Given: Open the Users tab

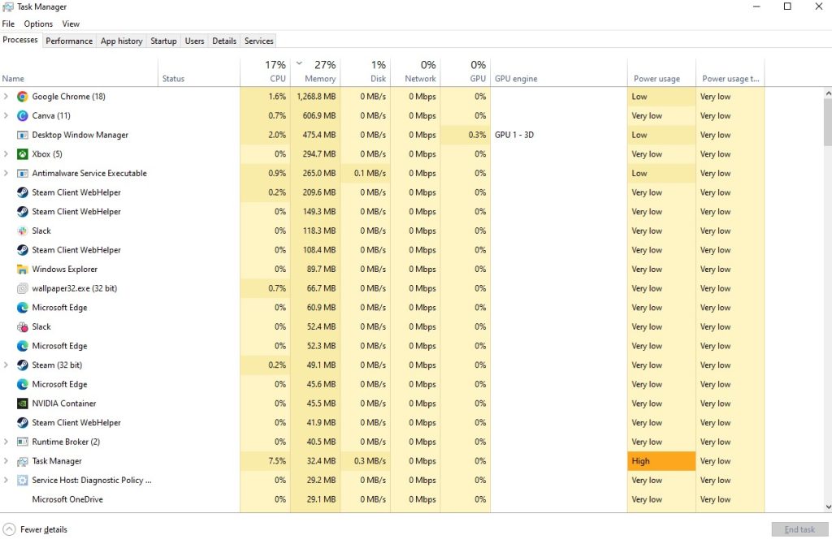Looking at the screenshot, I should (x=194, y=41).
